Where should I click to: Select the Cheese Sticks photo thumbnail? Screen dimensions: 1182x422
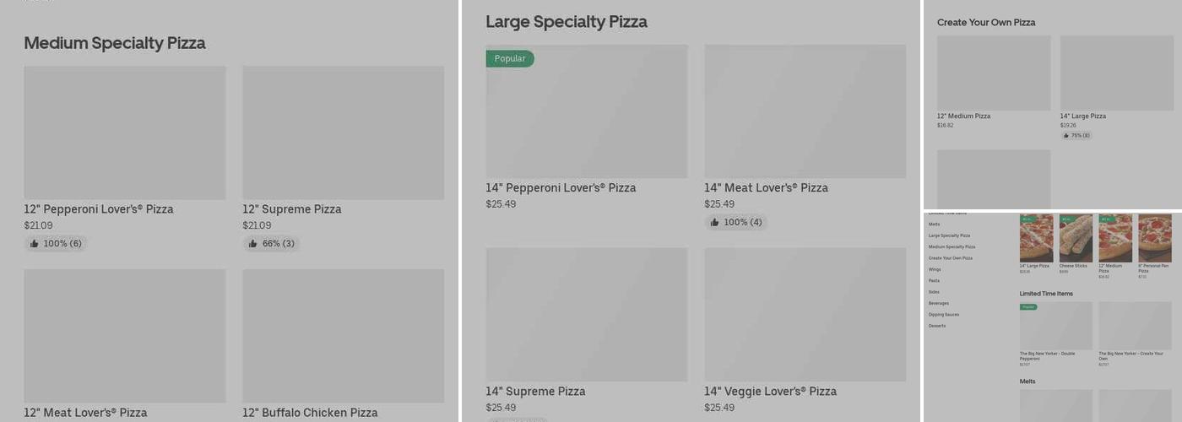point(1076,238)
